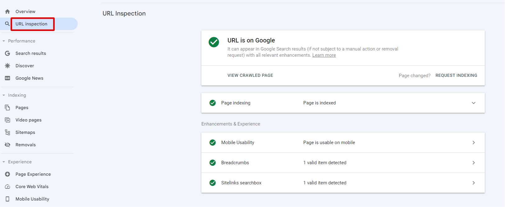Image resolution: width=505 pixels, height=207 pixels.
Task: Click the Page Experience plus icon
Action: [x=7, y=174]
